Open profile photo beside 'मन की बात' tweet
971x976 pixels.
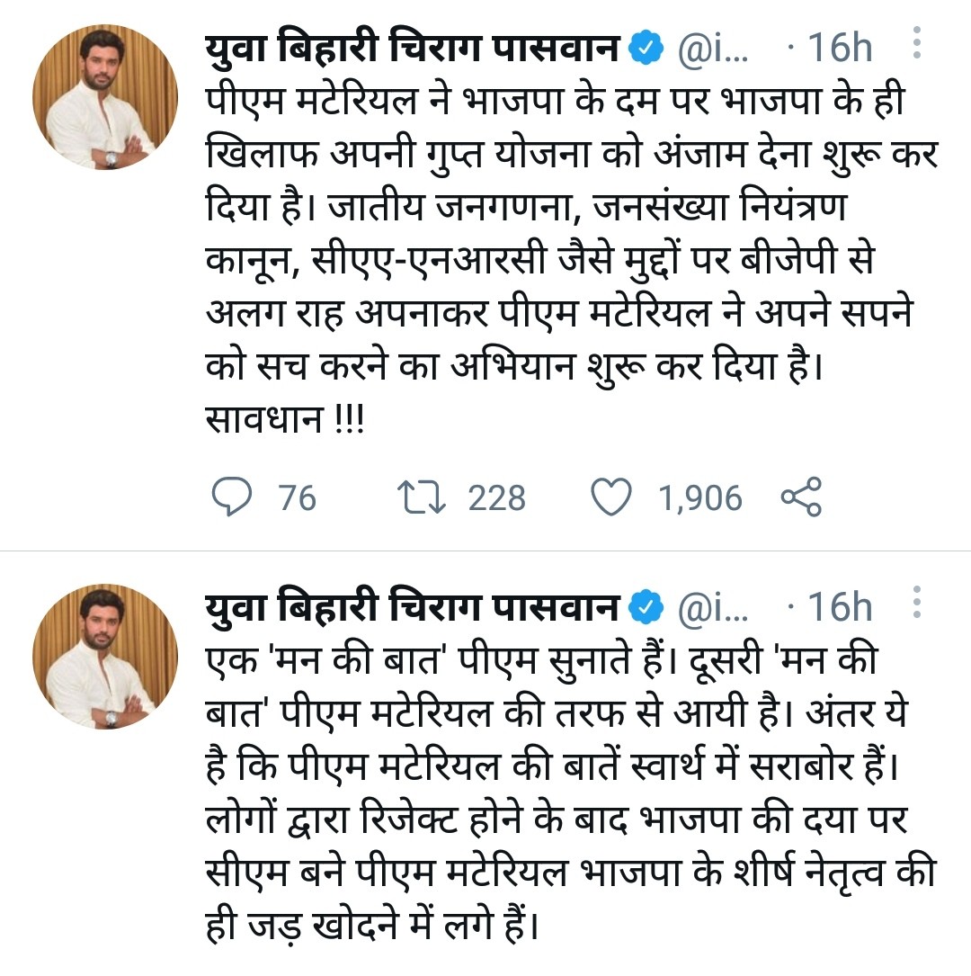[105, 658]
